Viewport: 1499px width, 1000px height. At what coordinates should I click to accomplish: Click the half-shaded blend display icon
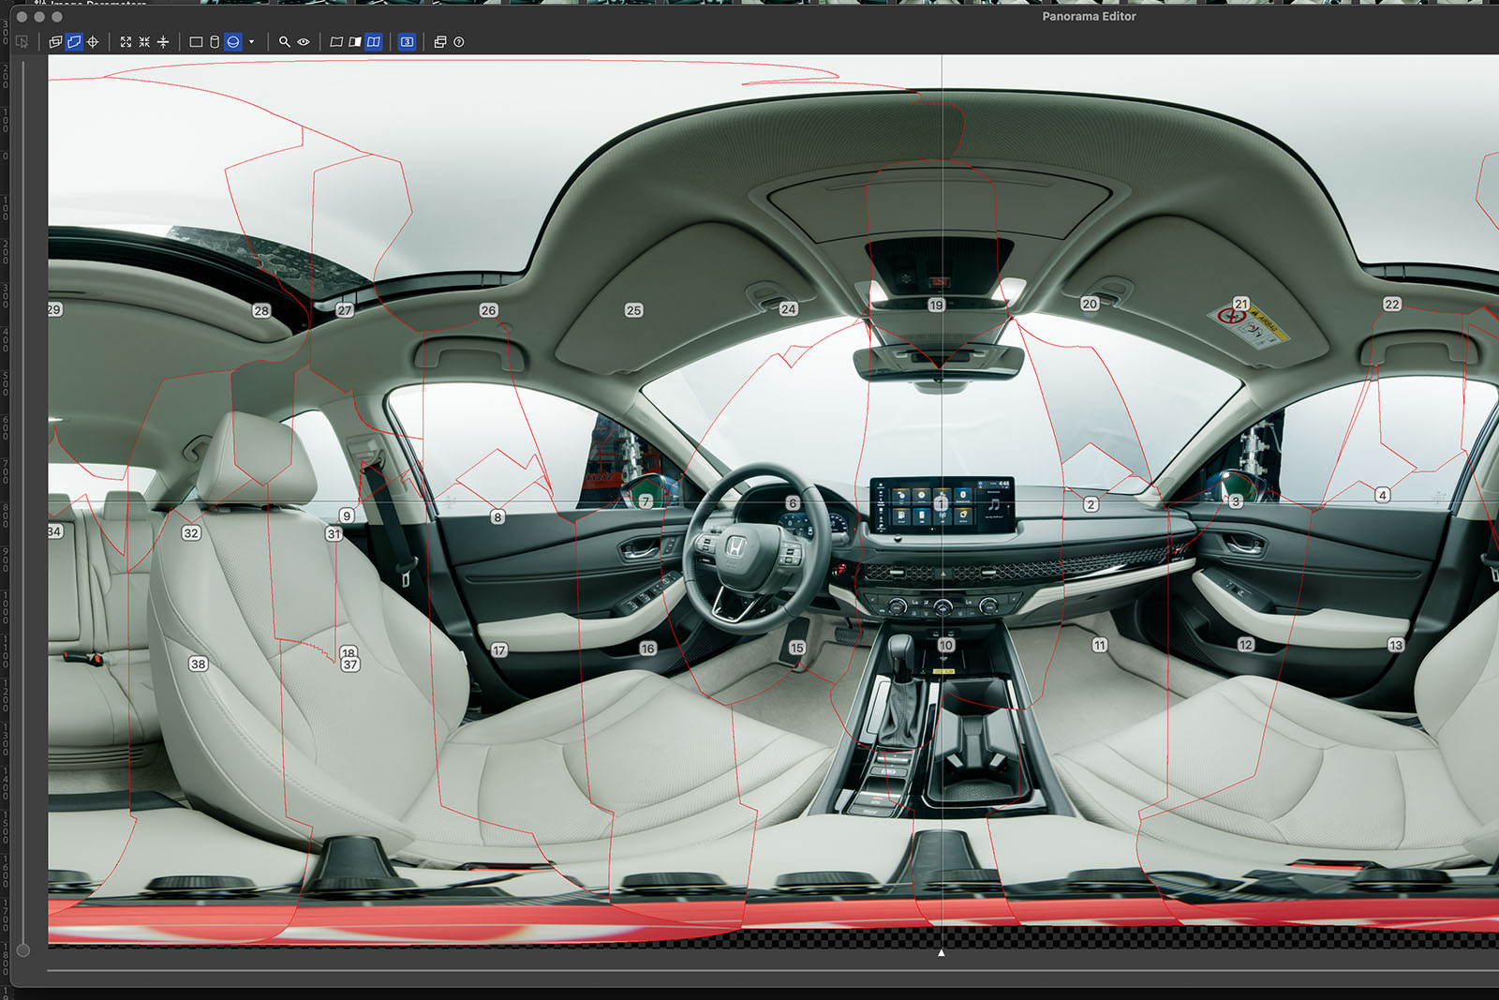(x=355, y=41)
